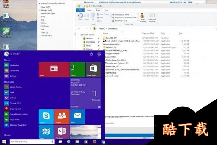Viewport: 217px width, 145px height.
Task: Launch CrystalDiskMark (64bit) from Most used
Action: coord(16,114)
